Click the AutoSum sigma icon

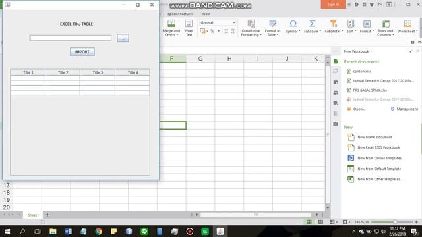pyautogui.click(x=312, y=24)
